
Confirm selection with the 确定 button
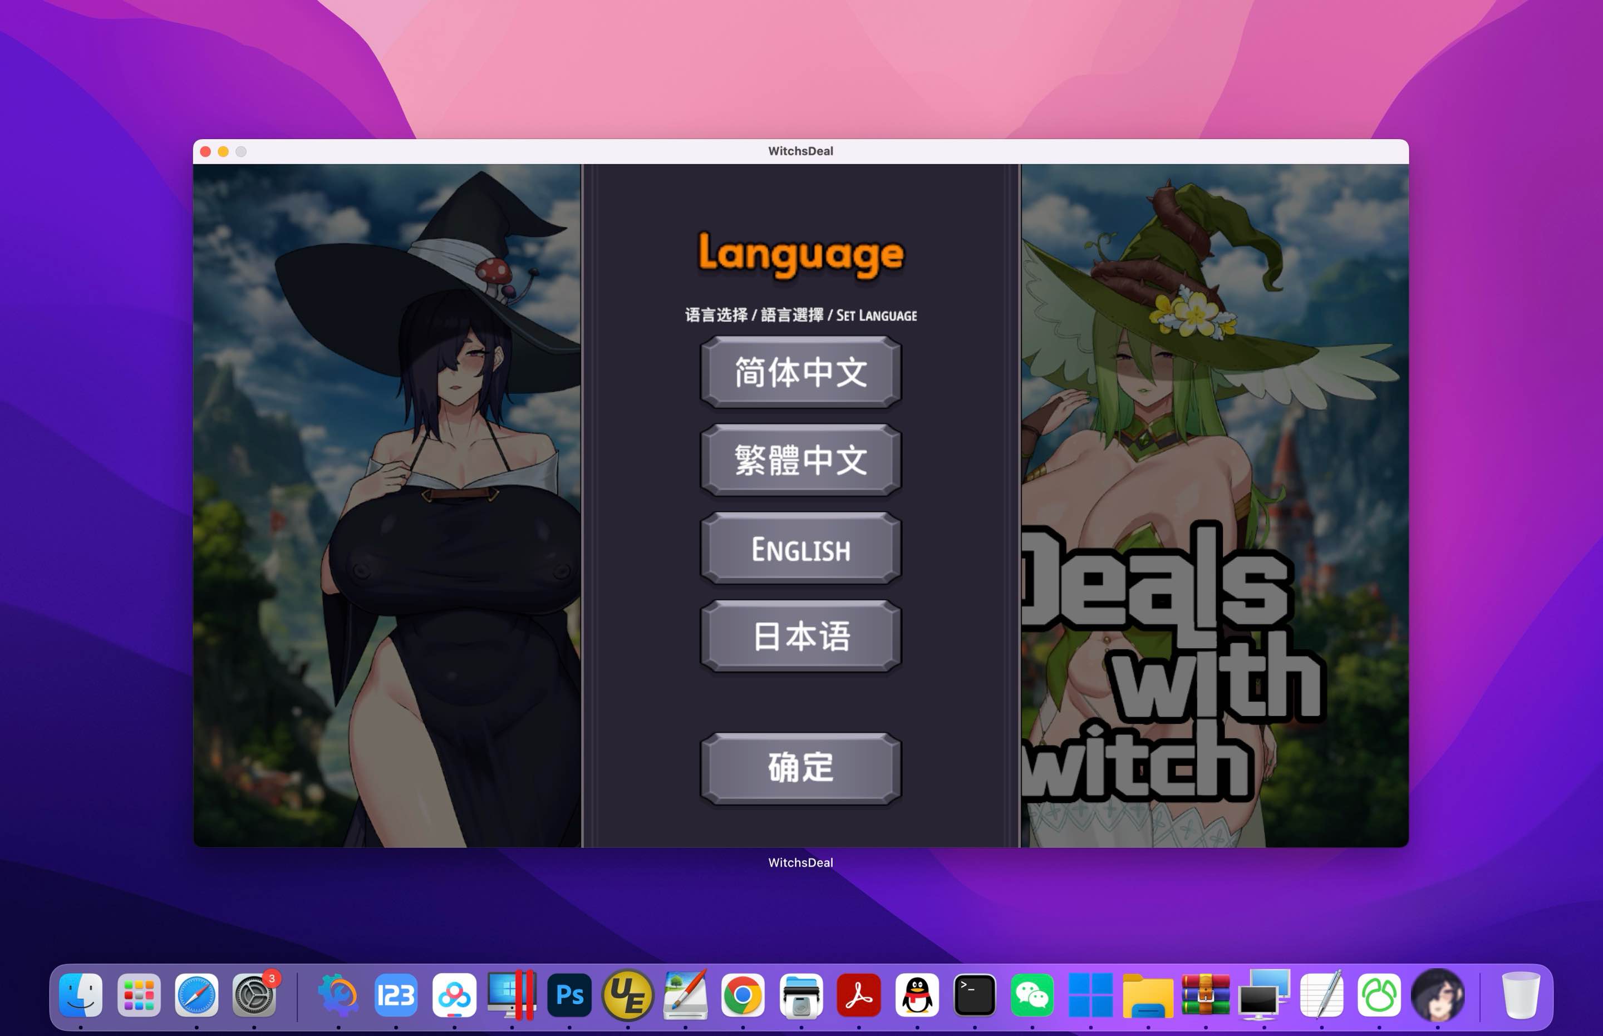coord(800,768)
